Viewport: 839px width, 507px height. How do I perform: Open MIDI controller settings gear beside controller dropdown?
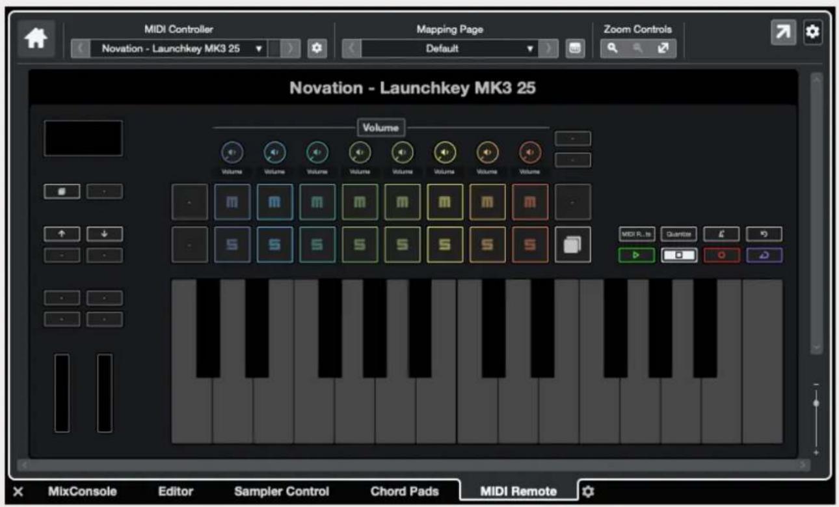pos(317,49)
